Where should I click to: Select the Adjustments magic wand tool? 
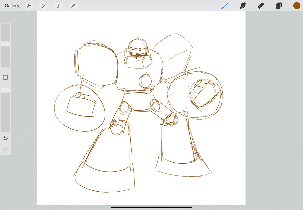[43, 6]
